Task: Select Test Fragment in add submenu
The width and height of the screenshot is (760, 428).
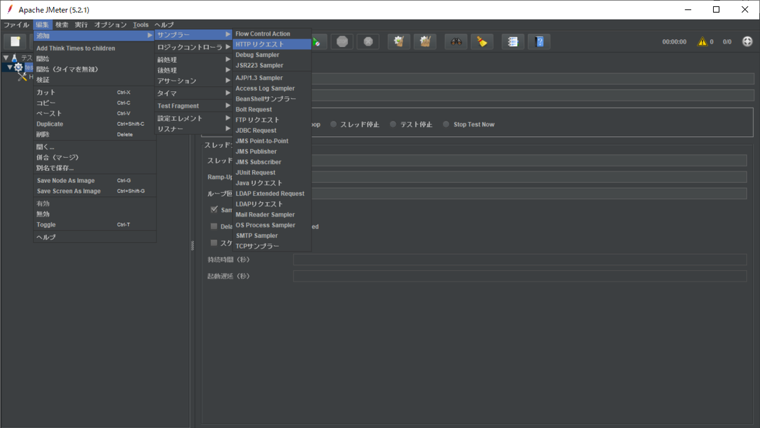Action: [194, 106]
